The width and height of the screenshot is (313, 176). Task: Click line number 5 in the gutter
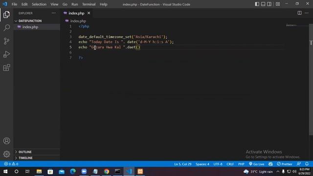pos(70,47)
